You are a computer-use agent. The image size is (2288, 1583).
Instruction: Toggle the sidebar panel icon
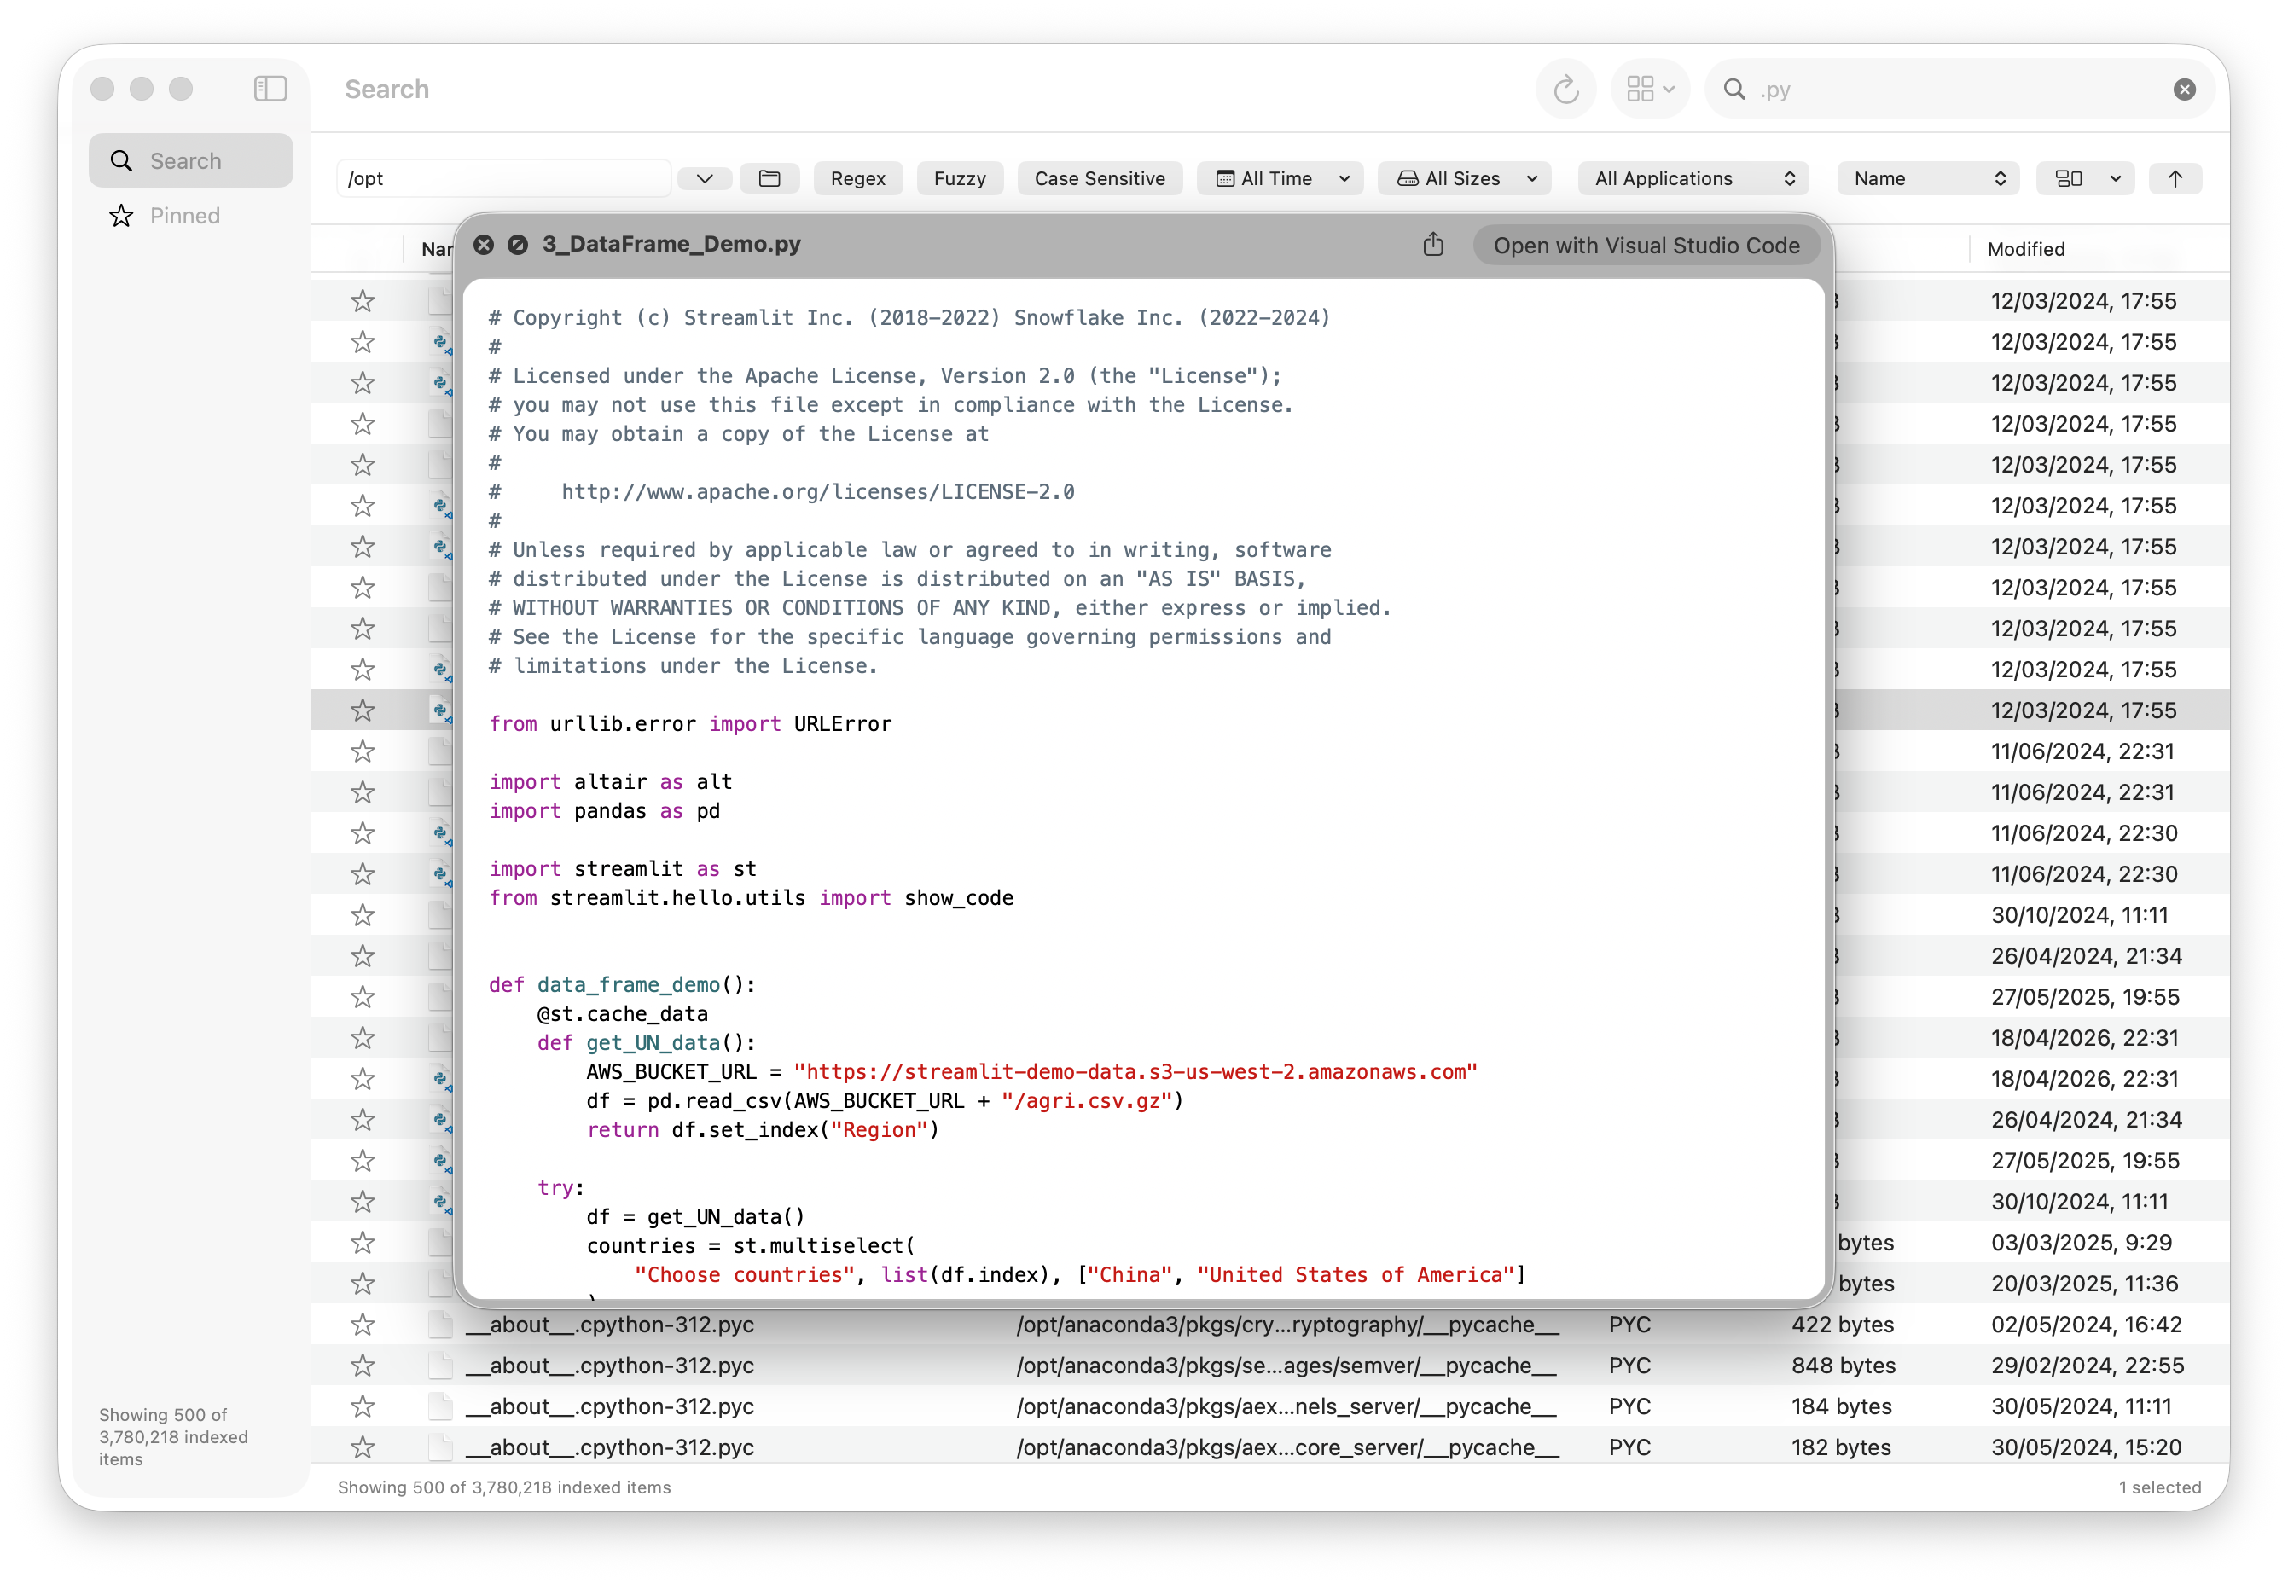pyautogui.click(x=270, y=90)
